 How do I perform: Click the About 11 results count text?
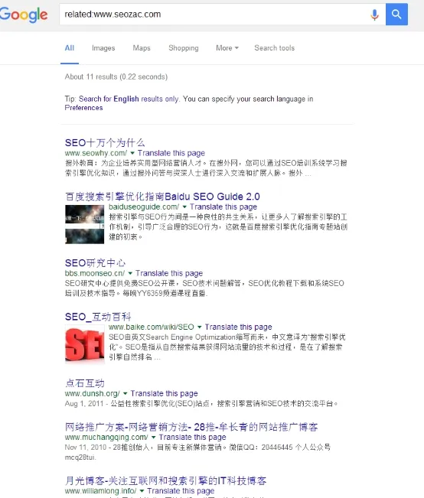pos(116,76)
